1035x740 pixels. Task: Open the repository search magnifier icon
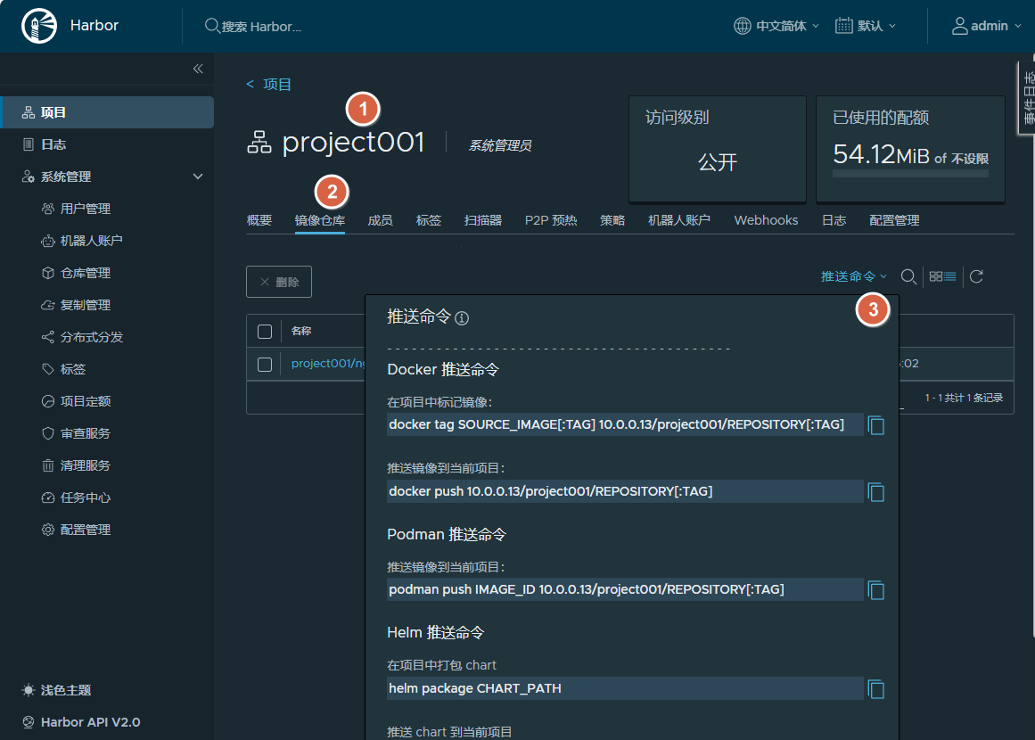pos(908,276)
